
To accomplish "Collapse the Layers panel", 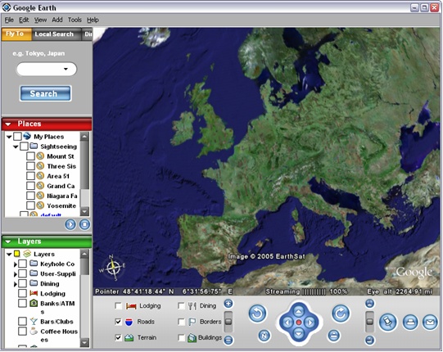I will [x=8, y=241].
